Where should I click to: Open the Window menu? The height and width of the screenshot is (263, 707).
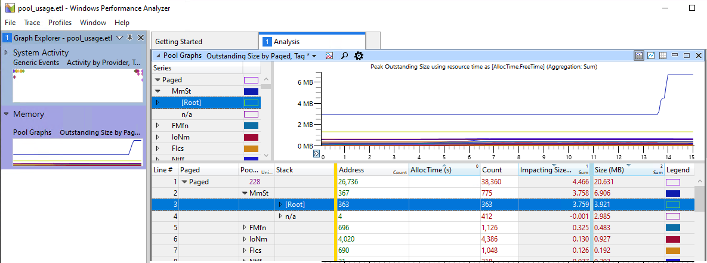click(x=93, y=23)
